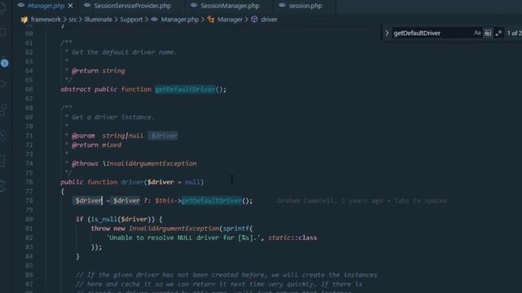
Task: Click 'throw new' keywords on line 81
Action: coord(108,229)
